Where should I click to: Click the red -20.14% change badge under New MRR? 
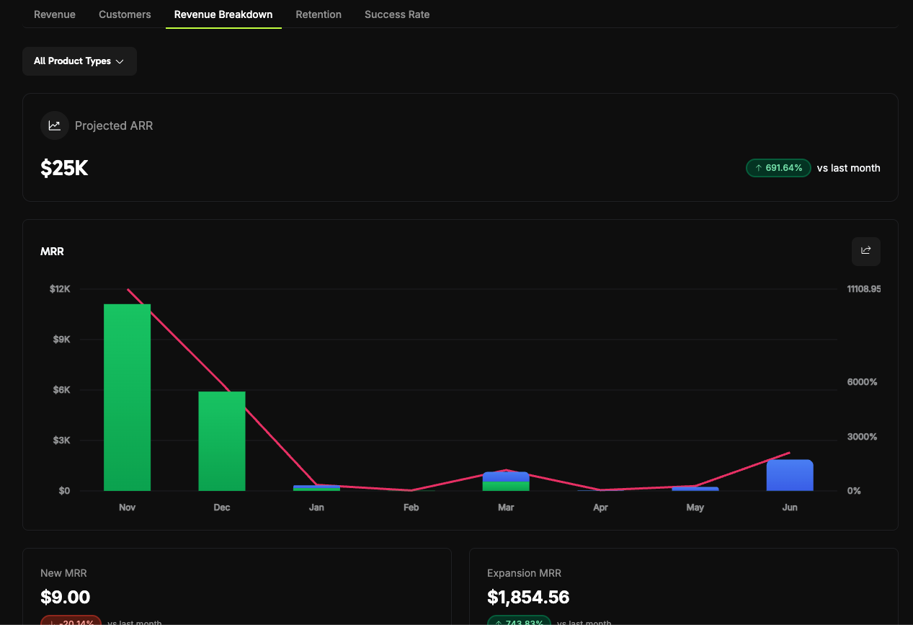pyautogui.click(x=70, y=621)
